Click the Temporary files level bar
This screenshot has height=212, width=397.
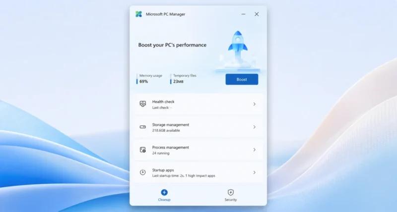[x=171, y=79]
